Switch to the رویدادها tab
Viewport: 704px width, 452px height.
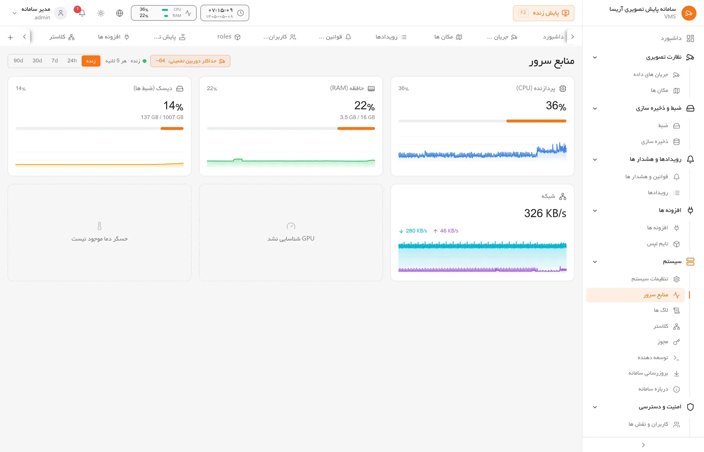pos(391,37)
